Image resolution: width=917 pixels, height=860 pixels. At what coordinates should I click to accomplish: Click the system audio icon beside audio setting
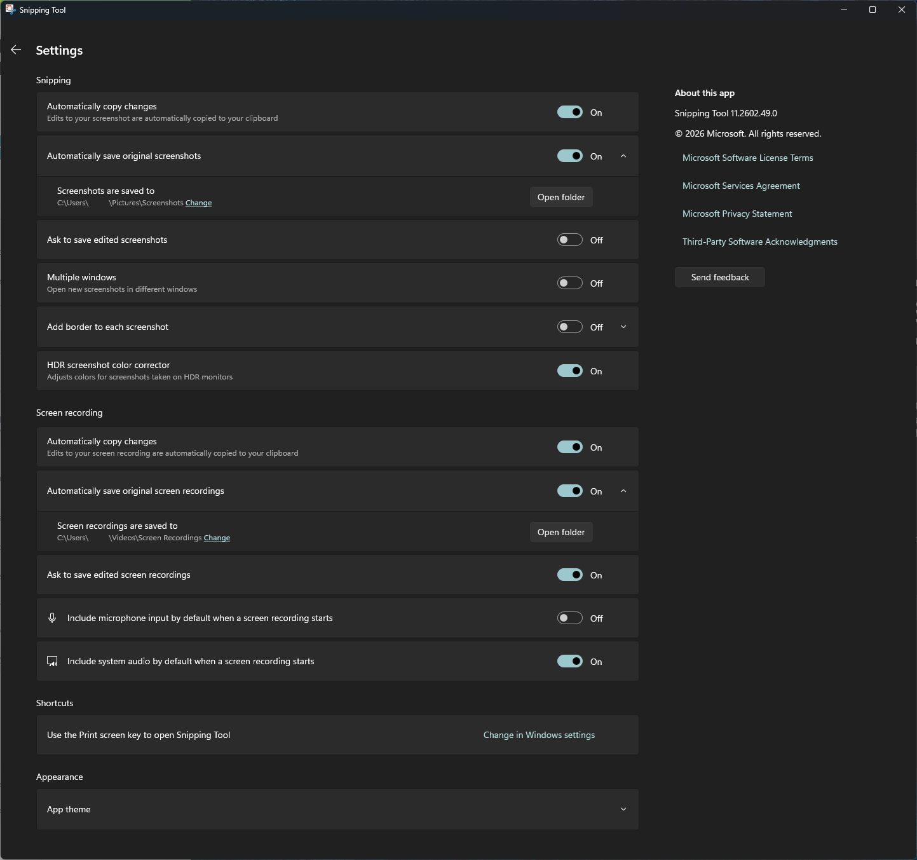pos(53,661)
